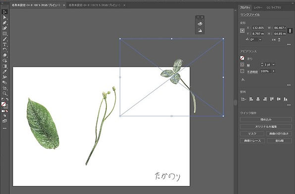Click the Y position field
Screen dimensions: 295x194
(258, 34)
